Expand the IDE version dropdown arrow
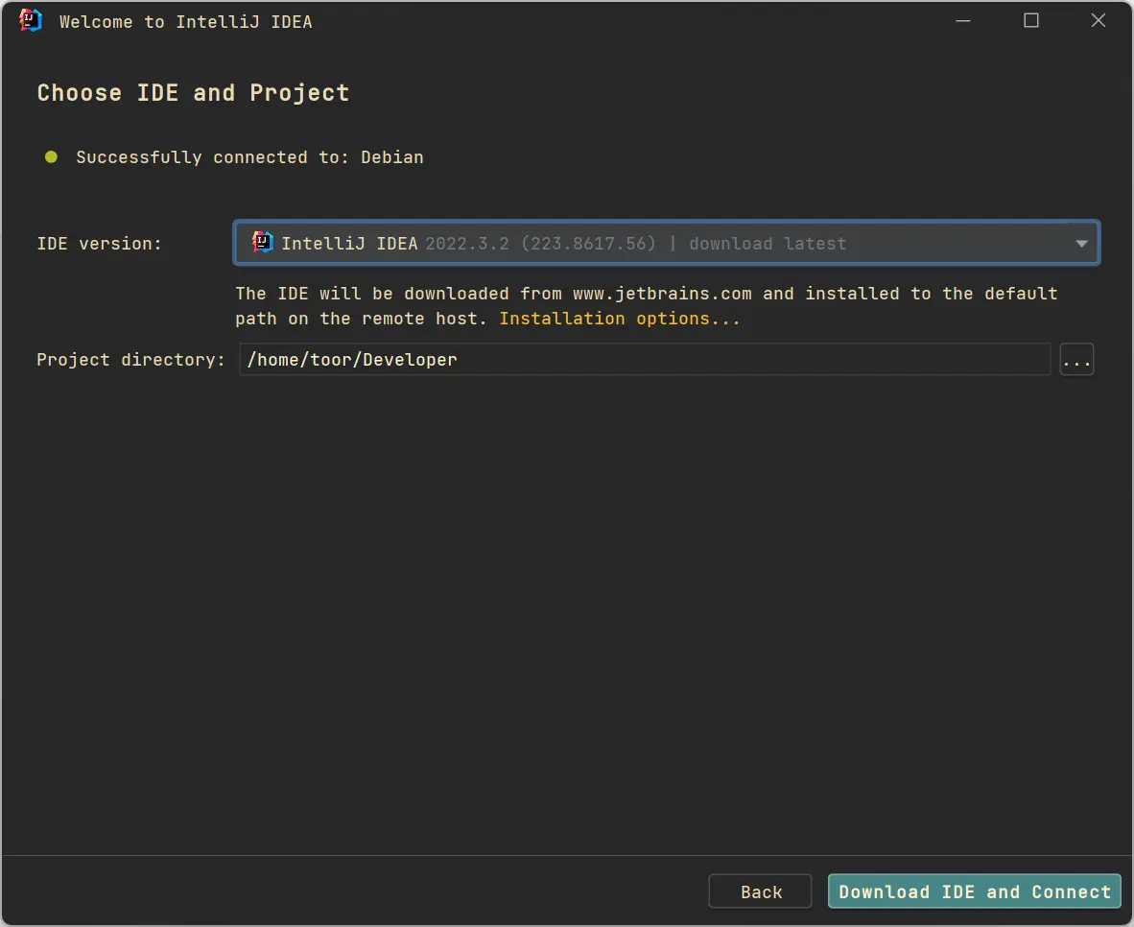 click(x=1081, y=243)
